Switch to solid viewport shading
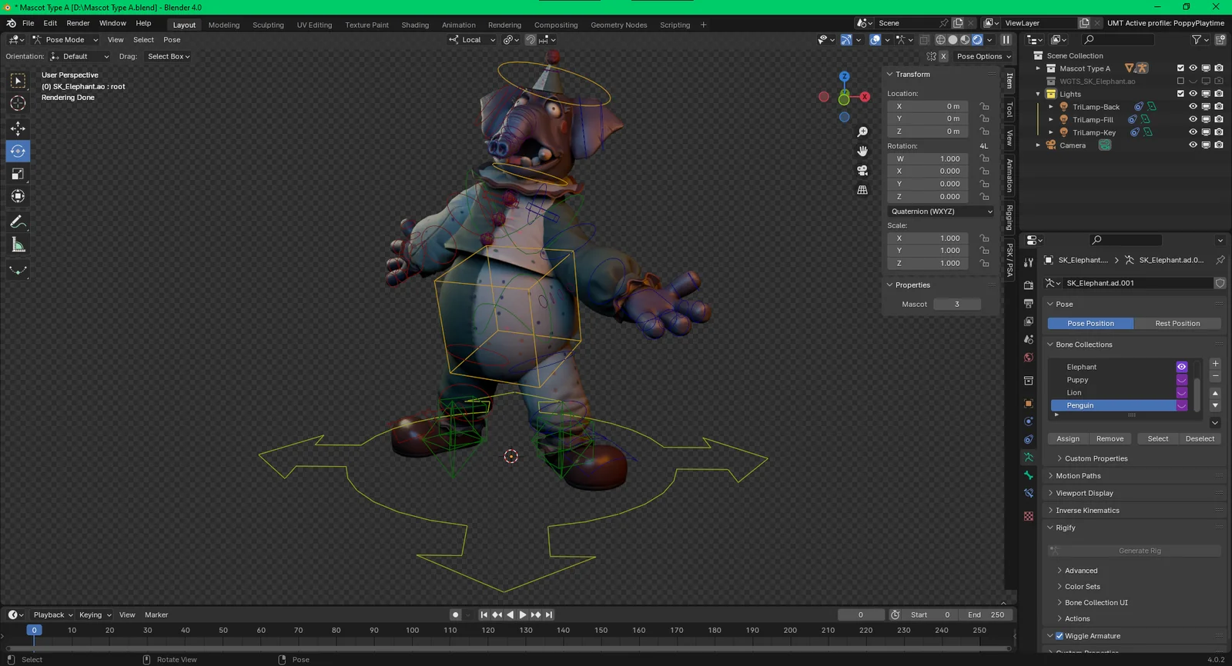Image resolution: width=1232 pixels, height=666 pixels. click(952, 40)
